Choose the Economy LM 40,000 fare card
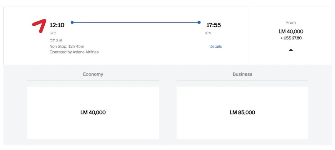This screenshot has height=150, width=335. pyautogui.click(x=93, y=113)
